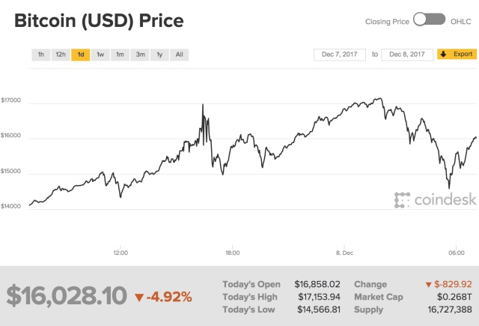Select the 1h time range
This screenshot has width=479, height=326.
point(41,55)
